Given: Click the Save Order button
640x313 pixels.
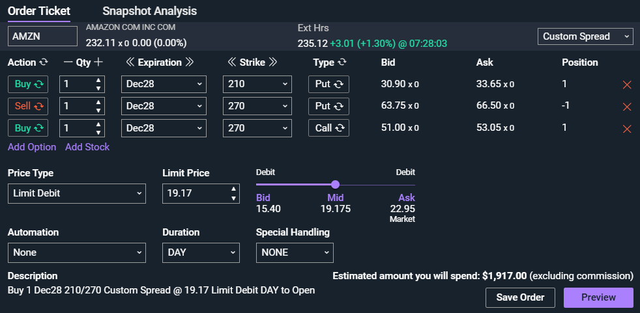Looking at the screenshot, I should tap(520, 297).
